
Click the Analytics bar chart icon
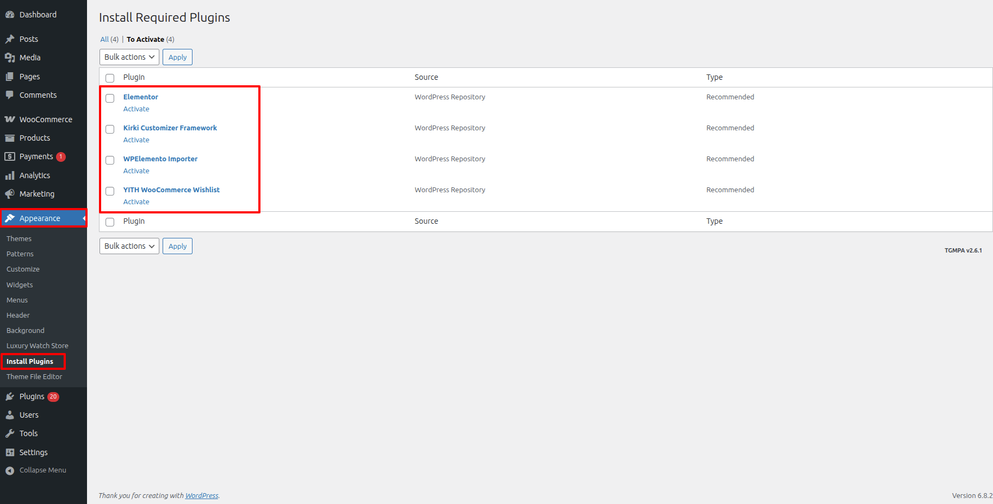point(10,175)
